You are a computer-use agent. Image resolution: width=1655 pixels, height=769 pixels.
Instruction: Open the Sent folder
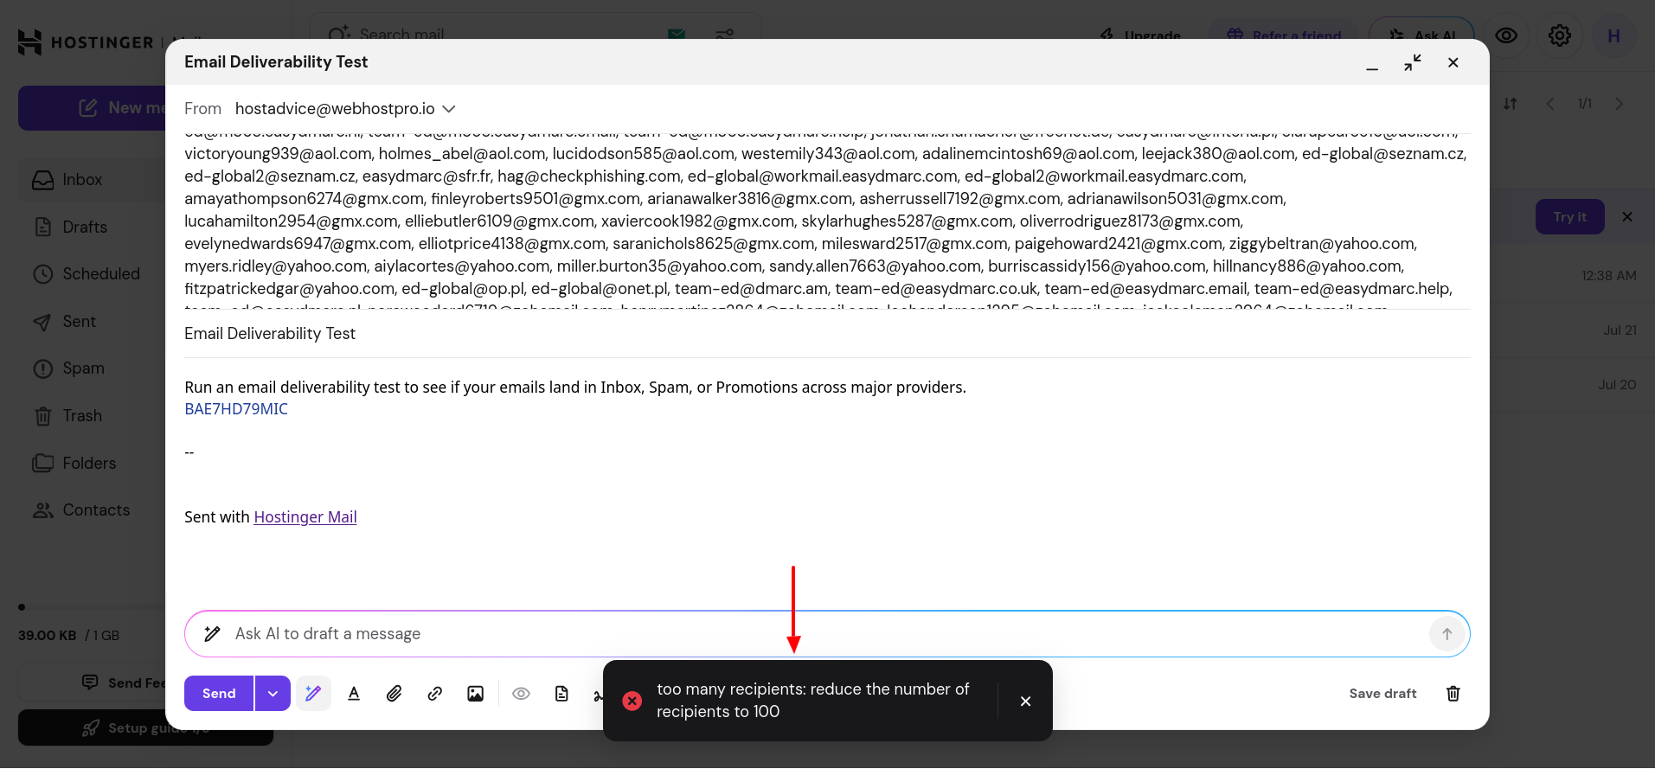coord(79,322)
